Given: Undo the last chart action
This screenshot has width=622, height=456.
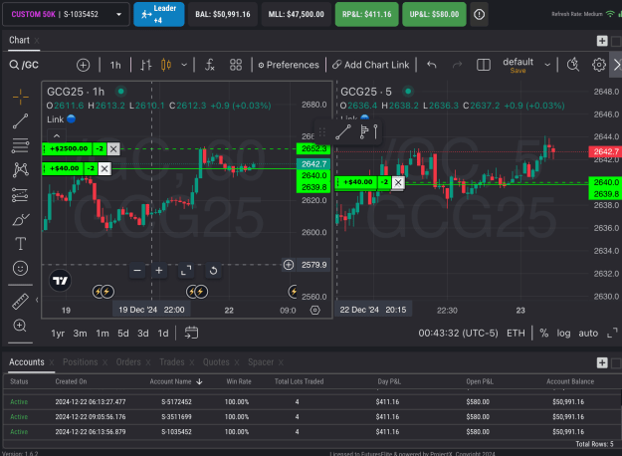Looking at the screenshot, I should pos(432,65).
